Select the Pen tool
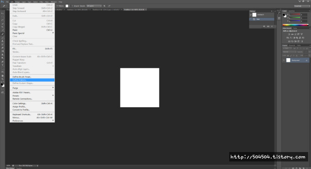311x169 pixels. pos(2,62)
